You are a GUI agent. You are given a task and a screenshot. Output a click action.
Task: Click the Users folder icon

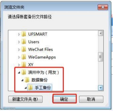click(x=24, y=42)
